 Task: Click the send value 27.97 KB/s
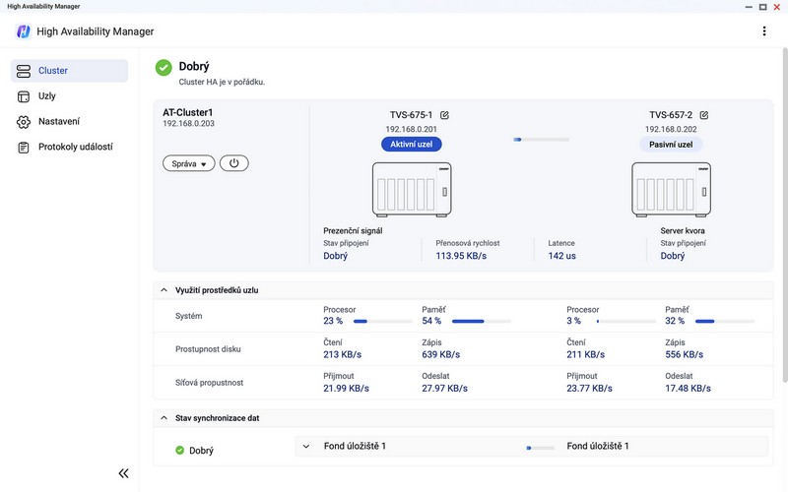[444, 388]
